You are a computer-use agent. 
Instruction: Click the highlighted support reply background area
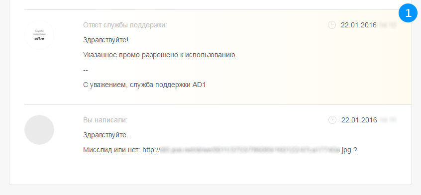tap(218, 57)
